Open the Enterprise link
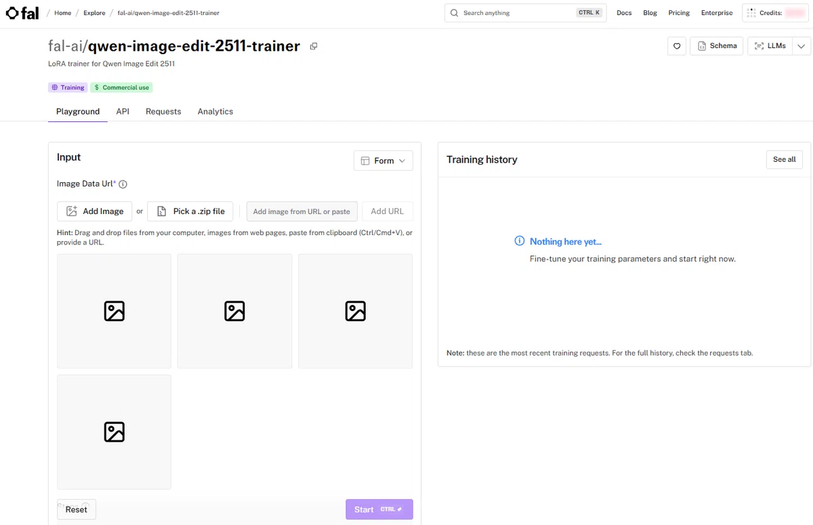The width and height of the screenshot is (813, 525). [717, 13]
